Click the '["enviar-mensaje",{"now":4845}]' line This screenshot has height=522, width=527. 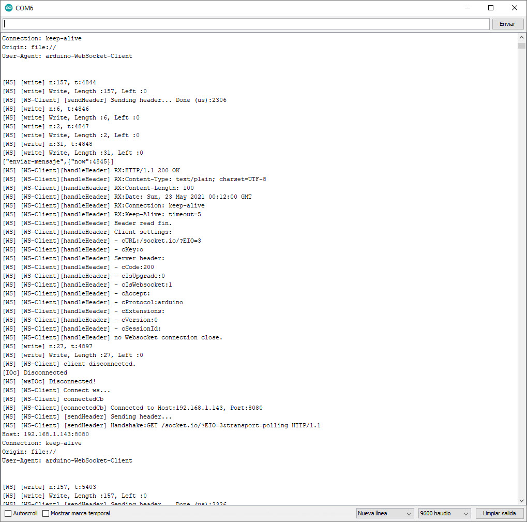pos(58,162)
